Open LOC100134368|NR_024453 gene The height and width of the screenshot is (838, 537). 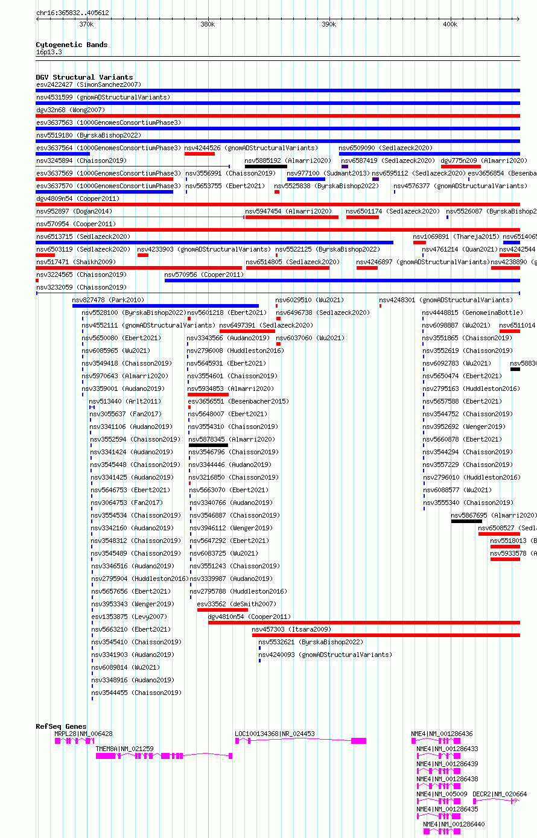(300, 740)
